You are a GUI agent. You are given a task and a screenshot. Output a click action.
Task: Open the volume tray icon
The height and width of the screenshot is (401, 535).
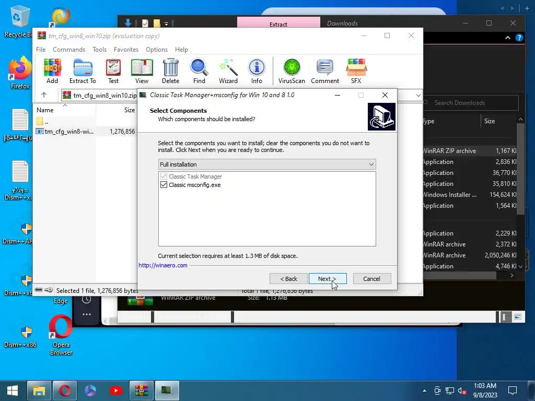[x=462, y=391]
